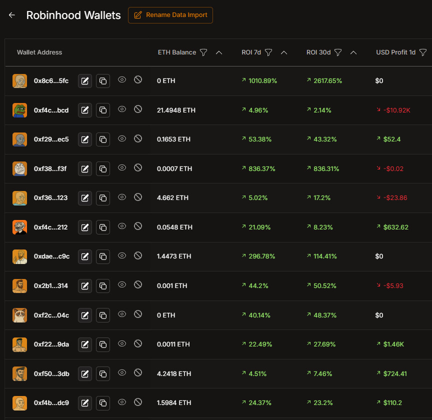Viewport: 432px width, 420px height.
Task: Block wallet 0xf36...123 with ban icon
Action: (x=138, y=197)
